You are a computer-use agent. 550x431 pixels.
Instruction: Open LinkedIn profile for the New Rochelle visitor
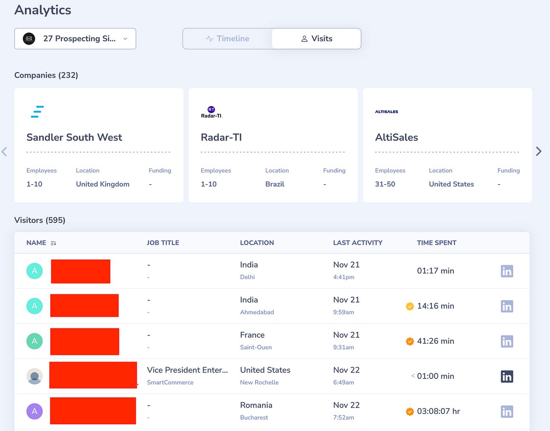coord(507,376)
